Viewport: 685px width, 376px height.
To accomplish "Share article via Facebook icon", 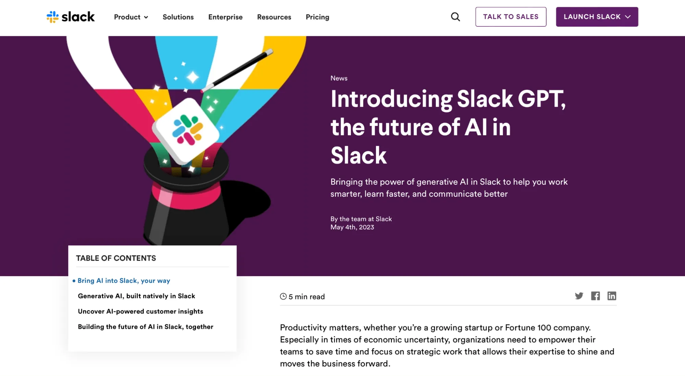I will tap(596, 296).
